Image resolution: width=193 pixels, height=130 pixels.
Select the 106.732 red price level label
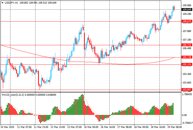pyautogui.click(x=187, y=45)
